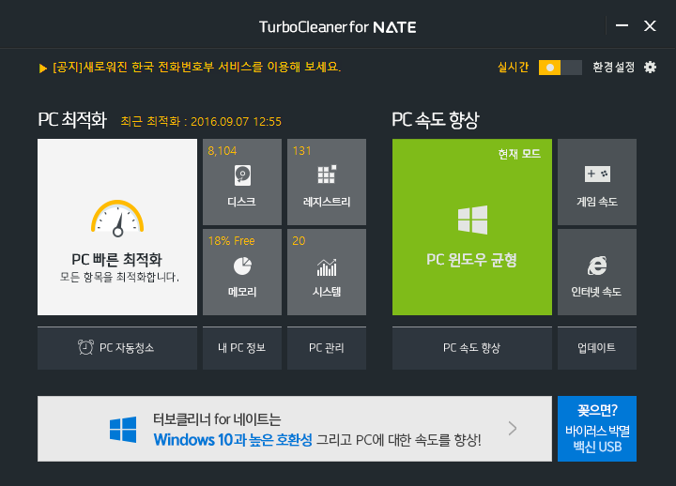Image resolution: width=676 pixels, height=486 pixels.
Task: Open the PC 속도 향상 bottom section
Action: pyautogui.click(x=472, y=348)
